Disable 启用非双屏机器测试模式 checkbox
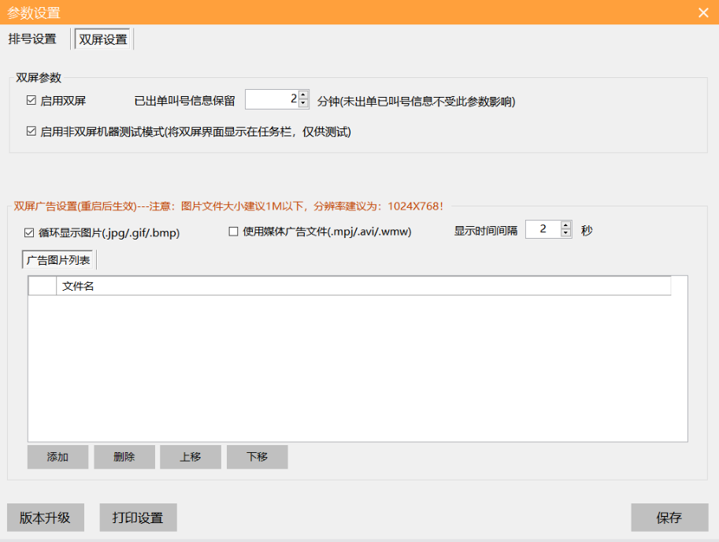Viewport: 719px width, 542px height. click(32, 132)
